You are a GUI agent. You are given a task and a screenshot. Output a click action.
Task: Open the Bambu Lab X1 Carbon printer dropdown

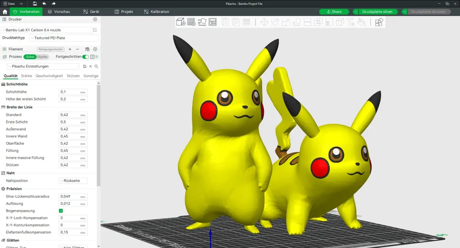point(47,30)
